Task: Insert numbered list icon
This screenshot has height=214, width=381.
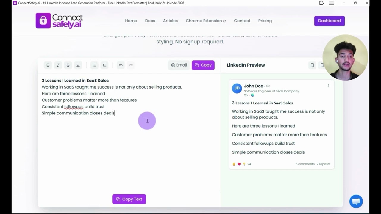Action: click(104, 65)
